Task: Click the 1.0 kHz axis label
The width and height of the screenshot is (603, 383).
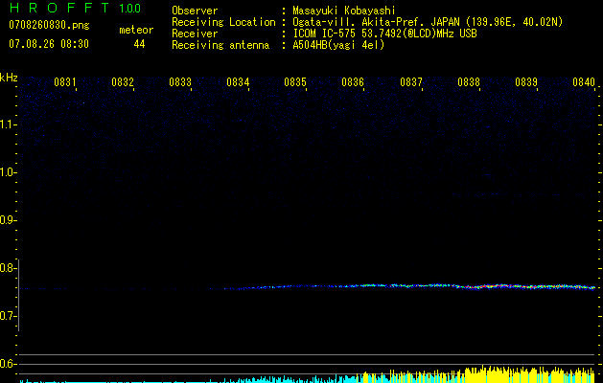Action: [9, 172]
